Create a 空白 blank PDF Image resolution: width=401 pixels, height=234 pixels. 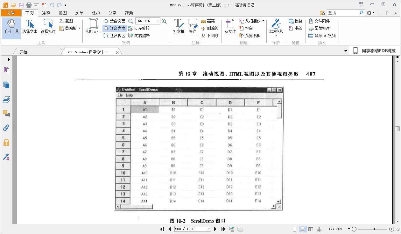246,28
